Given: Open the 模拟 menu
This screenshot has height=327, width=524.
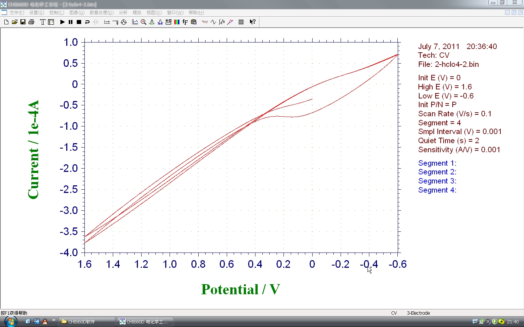Looking at the screenshot, I should click(x=137, y=13).
